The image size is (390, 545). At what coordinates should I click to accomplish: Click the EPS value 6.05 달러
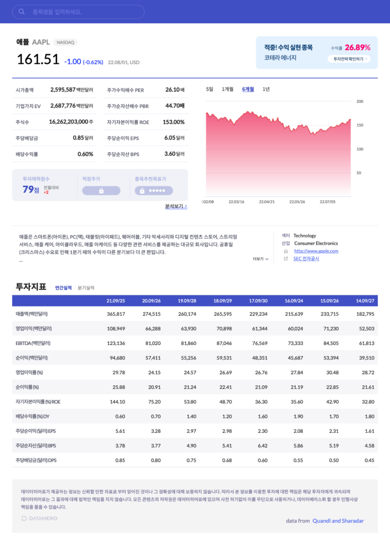tap(174, 138)
